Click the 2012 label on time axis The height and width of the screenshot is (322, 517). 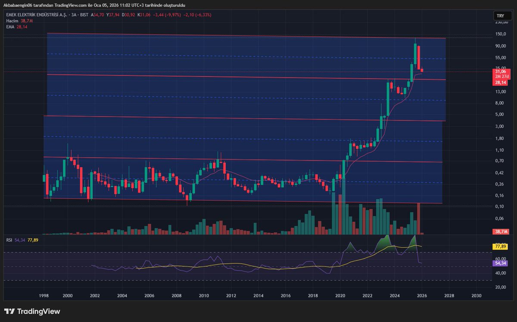[231, 296]
